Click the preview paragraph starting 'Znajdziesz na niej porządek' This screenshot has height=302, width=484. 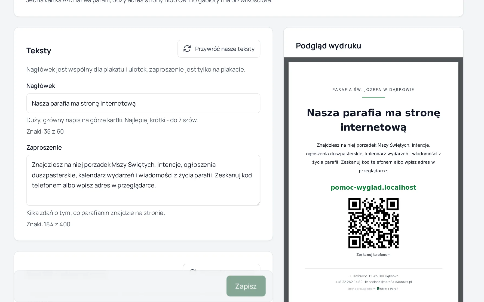point(373,158)
